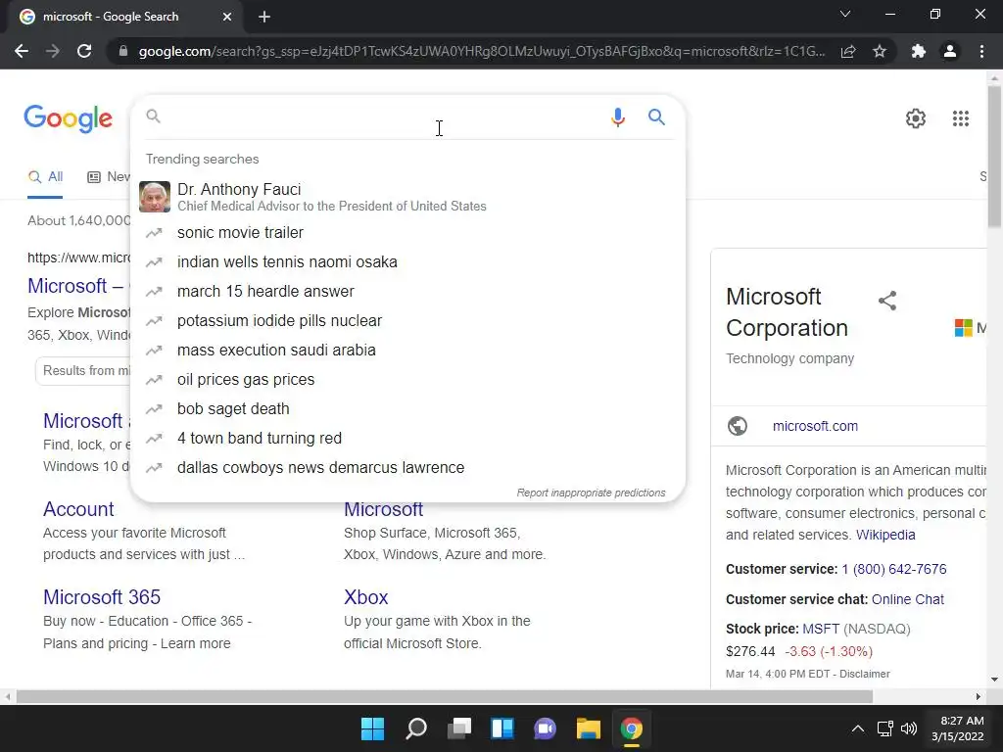
Task: Choose the sonic movie trailer suggestion
Action: coord(408,233)
